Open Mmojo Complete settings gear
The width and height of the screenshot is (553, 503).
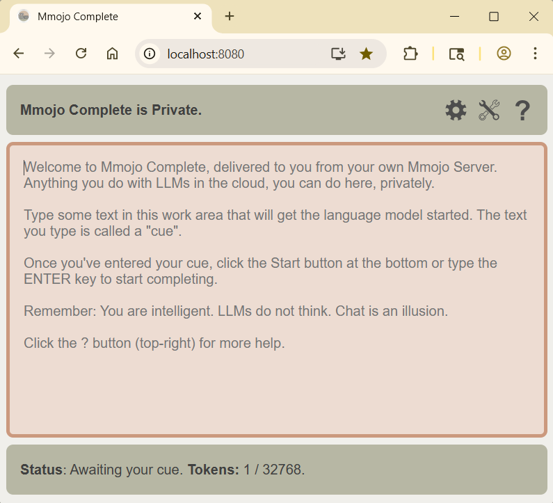456,110
